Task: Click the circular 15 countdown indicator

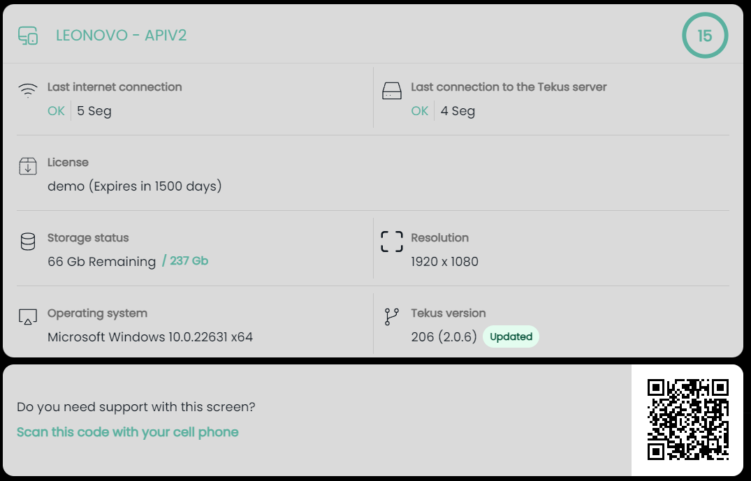Action: click(705, 36)
